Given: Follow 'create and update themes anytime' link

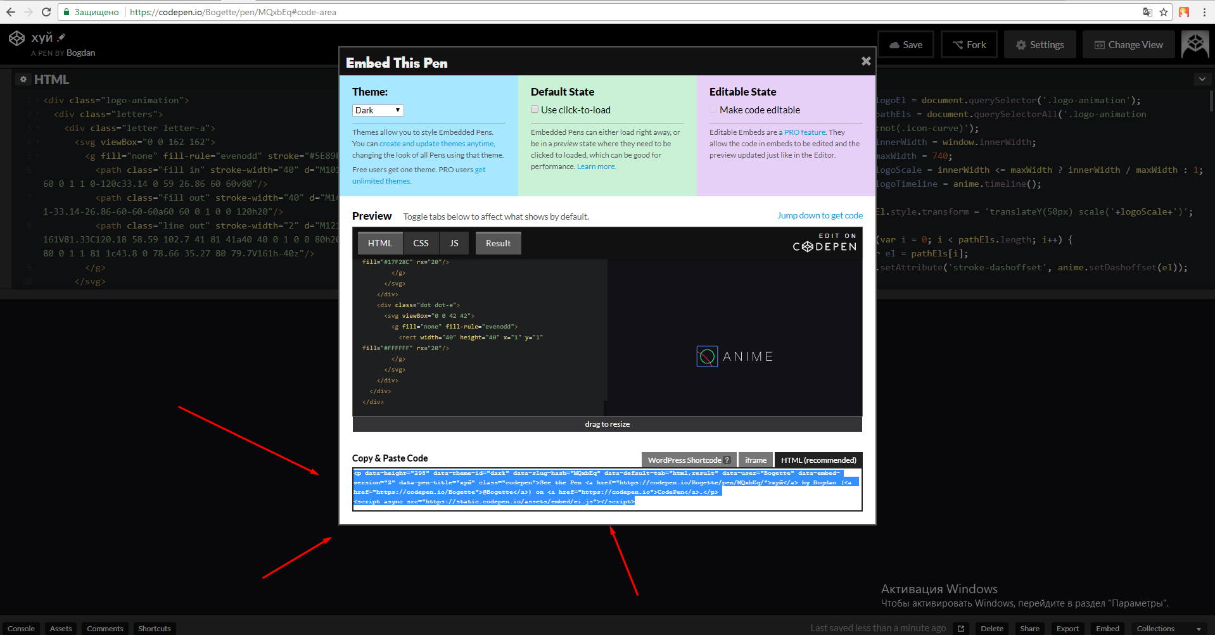Looking at the screenshot, I should click(436, 144).
